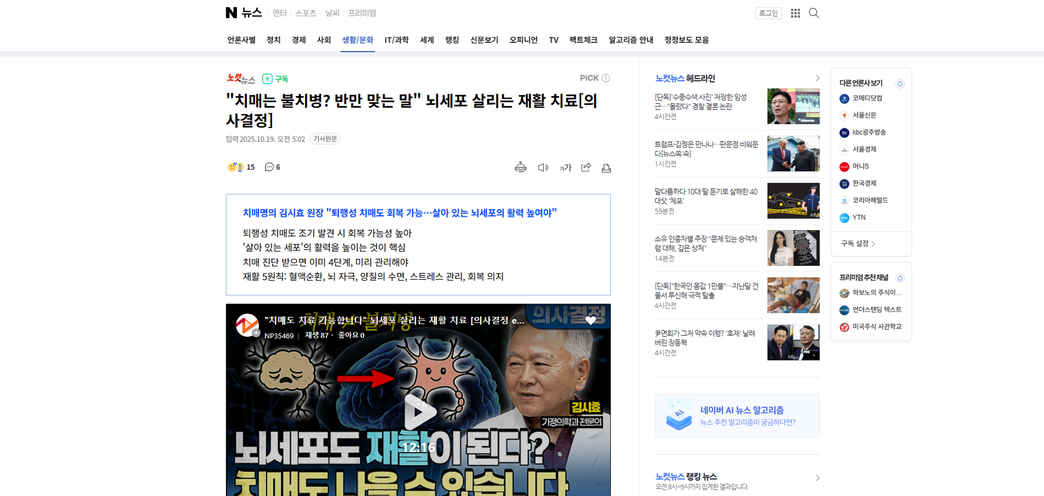1044x496 pixels.
Task: Click the PiCK info icon
Action: tap(606, 78)
